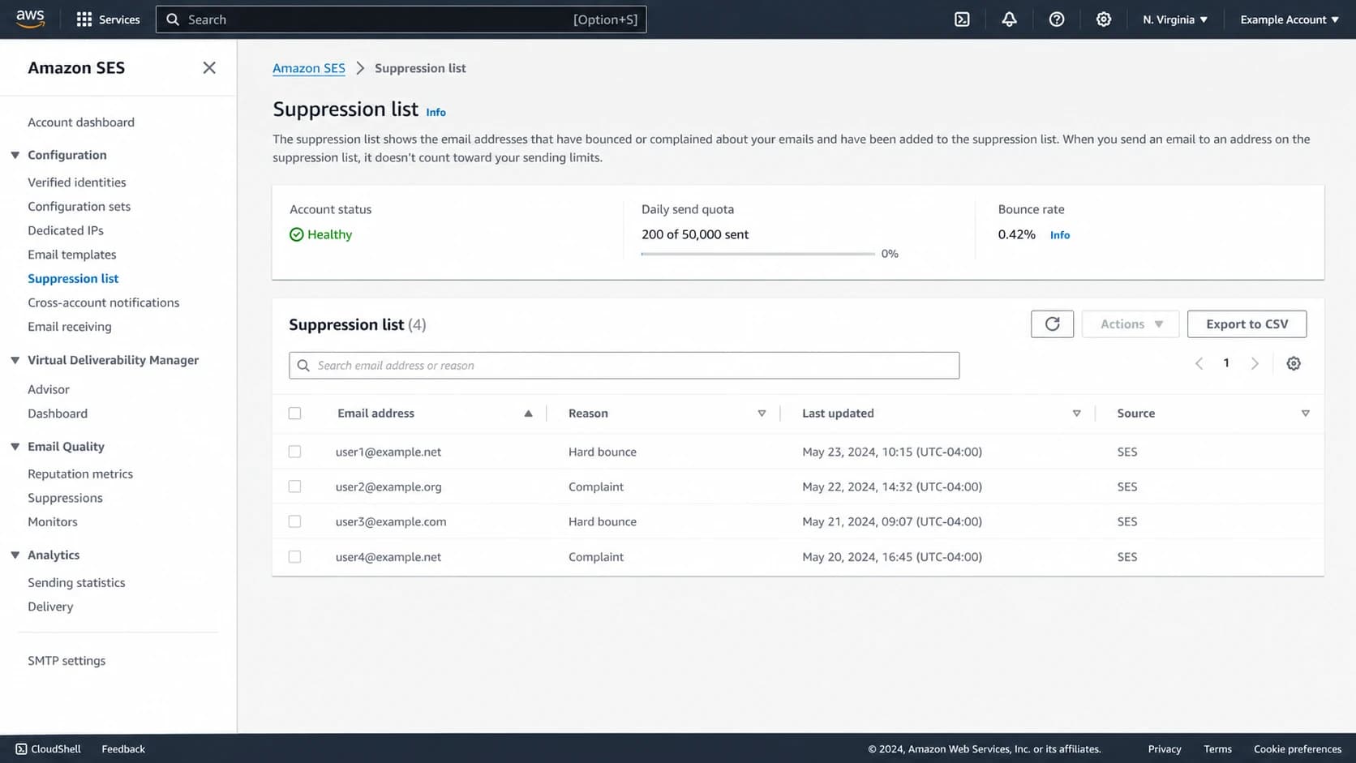Open Bounce rate Info link
This screenshot has width=1356, height=763.
(x=1060, y=235)
